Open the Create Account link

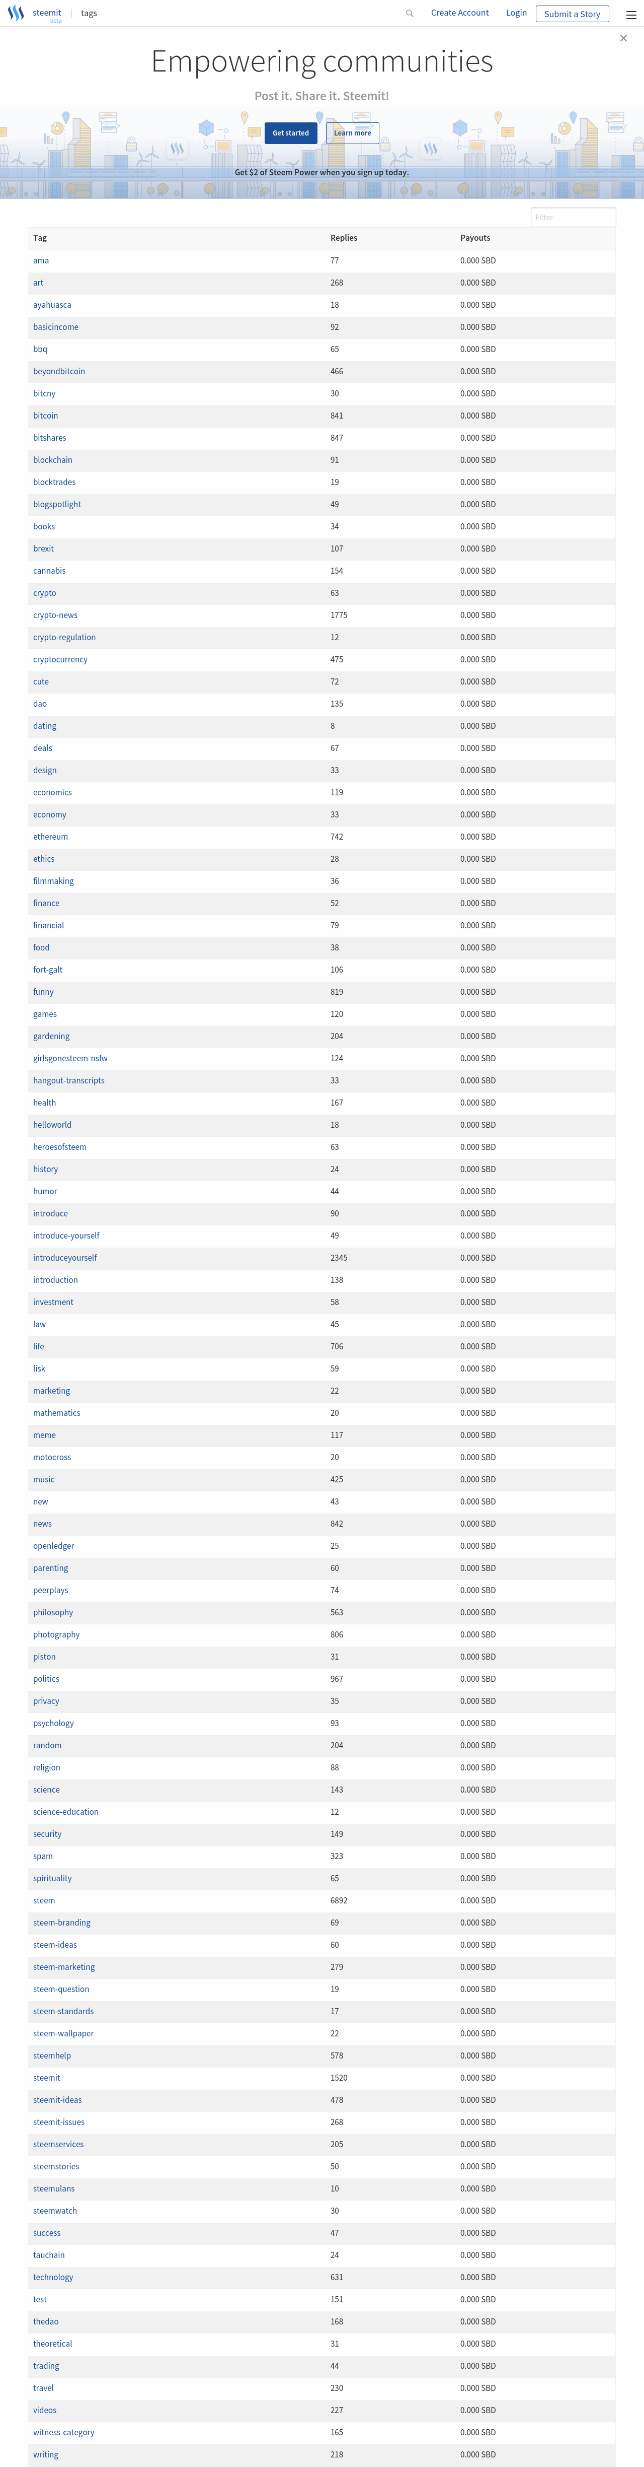[459, 13]
